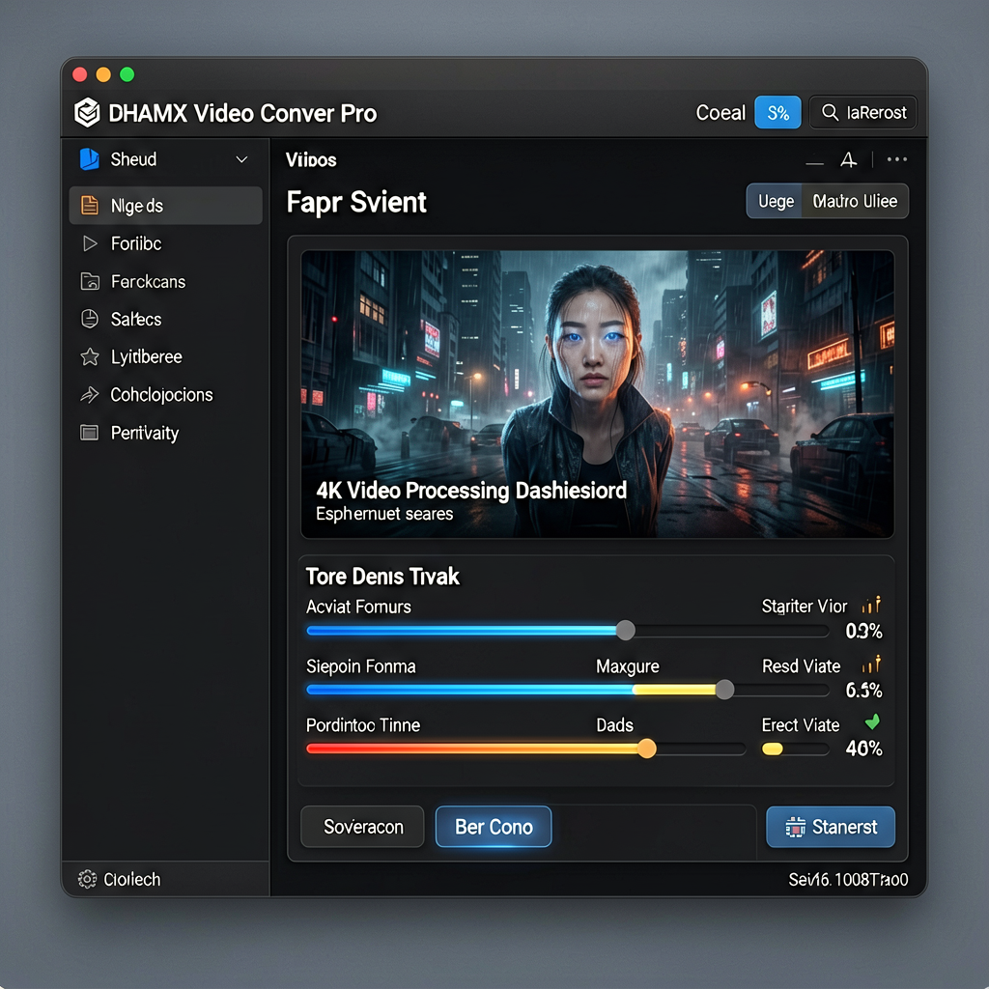Click the chip icon in Stanerst button
Viewport: 989px width, 989px height.
(x=796, y=827)
